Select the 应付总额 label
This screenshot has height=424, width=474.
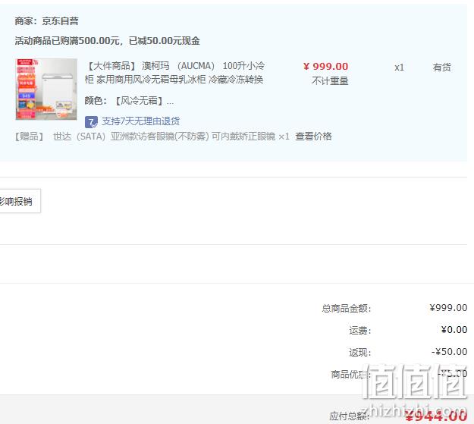(350, 416)
